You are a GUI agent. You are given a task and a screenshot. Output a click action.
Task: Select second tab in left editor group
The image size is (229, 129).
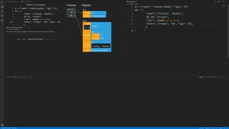pyautogui.click(x=26, y=1)
